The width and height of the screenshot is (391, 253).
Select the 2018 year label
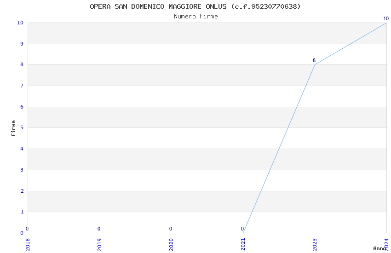[x=28, y=244]
